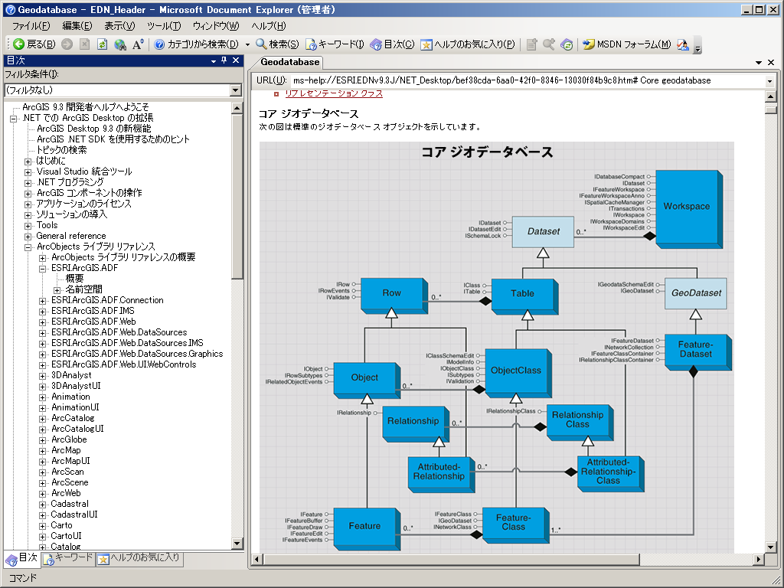The image size is (784, 588).
Task: Click the MSDN Forum toolbar icon
Action: tap(589, 44)
